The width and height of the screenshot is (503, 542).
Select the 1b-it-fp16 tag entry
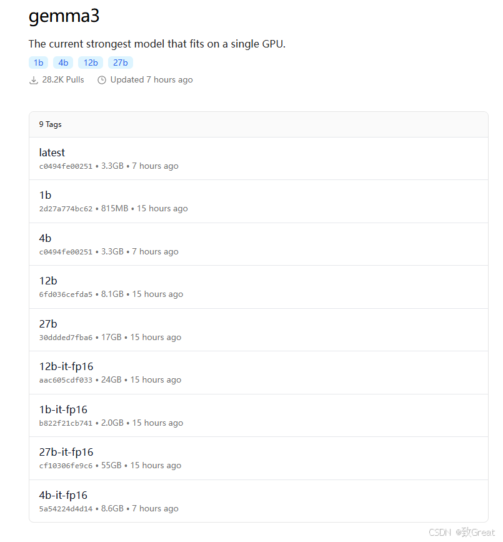coord(62,409)
